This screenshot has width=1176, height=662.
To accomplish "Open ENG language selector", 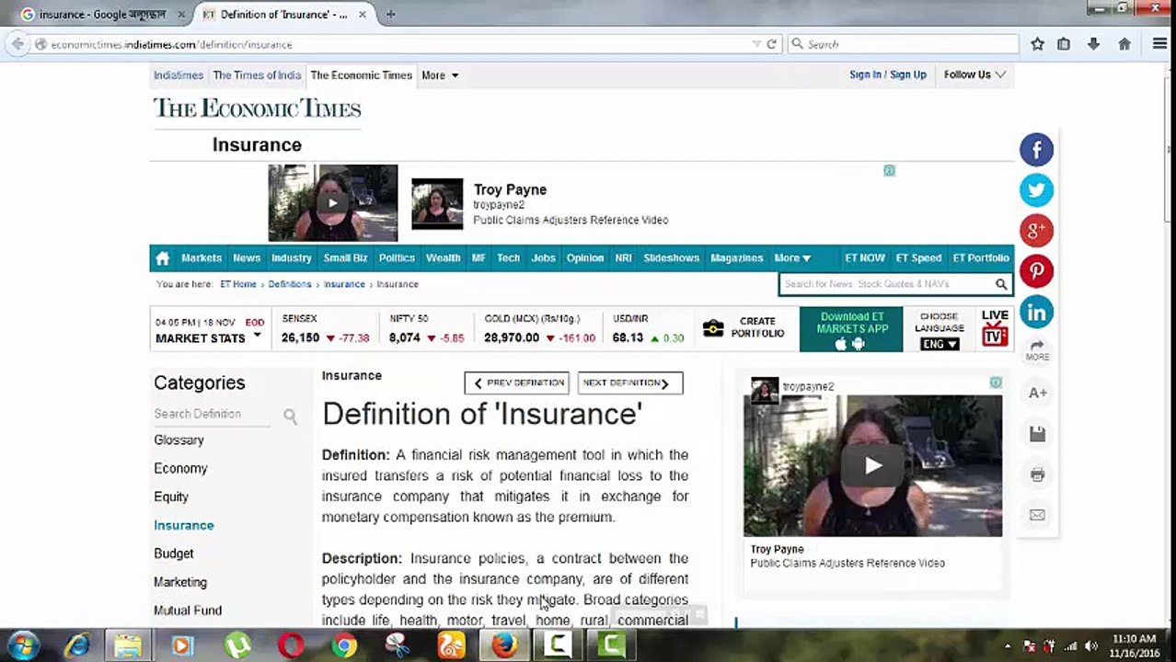I will (940, 344).
